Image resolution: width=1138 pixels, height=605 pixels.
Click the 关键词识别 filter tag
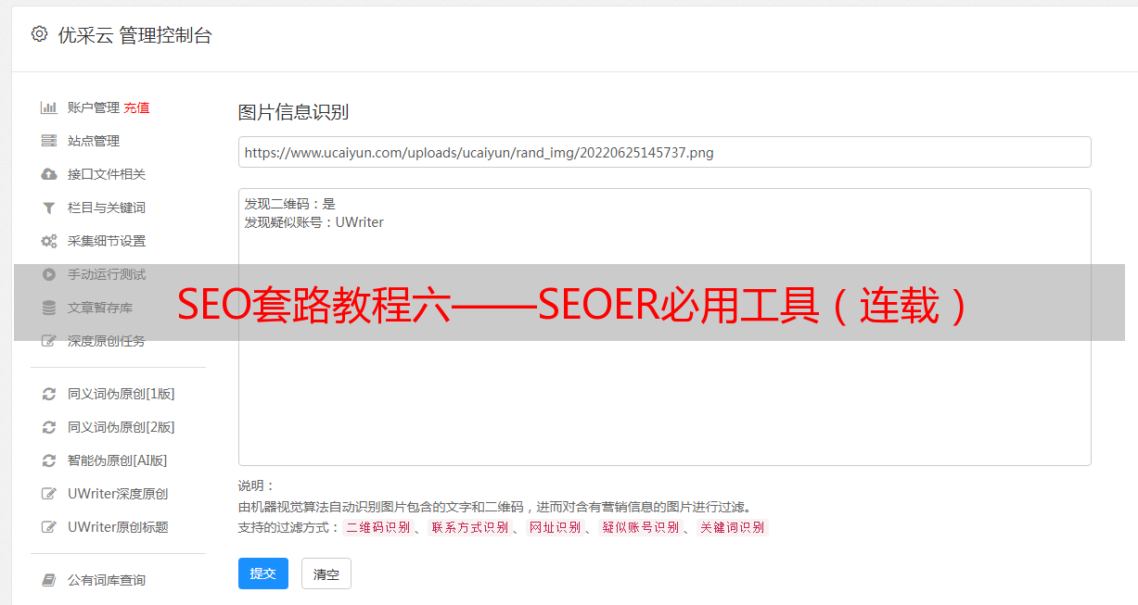[x=732, y=527]
